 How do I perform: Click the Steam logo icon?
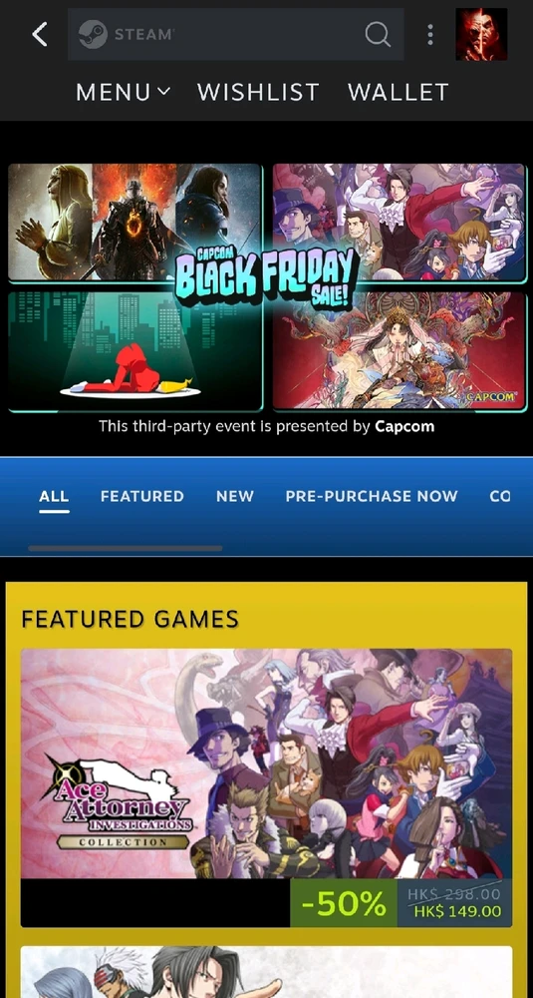(x=93, y=34)
